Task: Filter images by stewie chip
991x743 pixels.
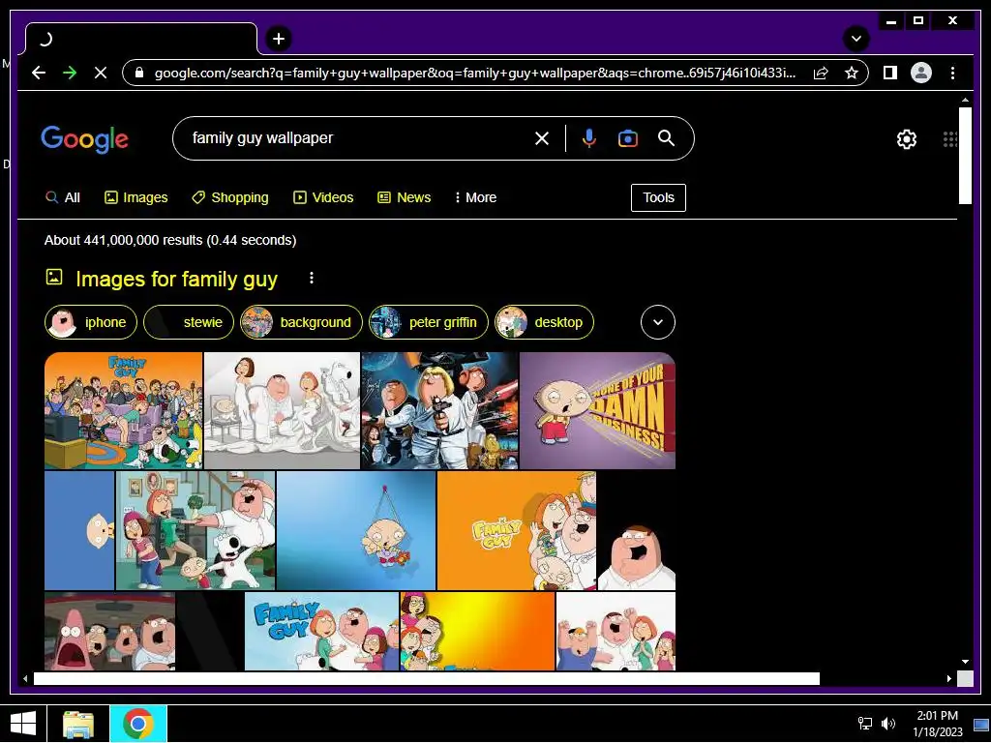Action: point(189,322)
